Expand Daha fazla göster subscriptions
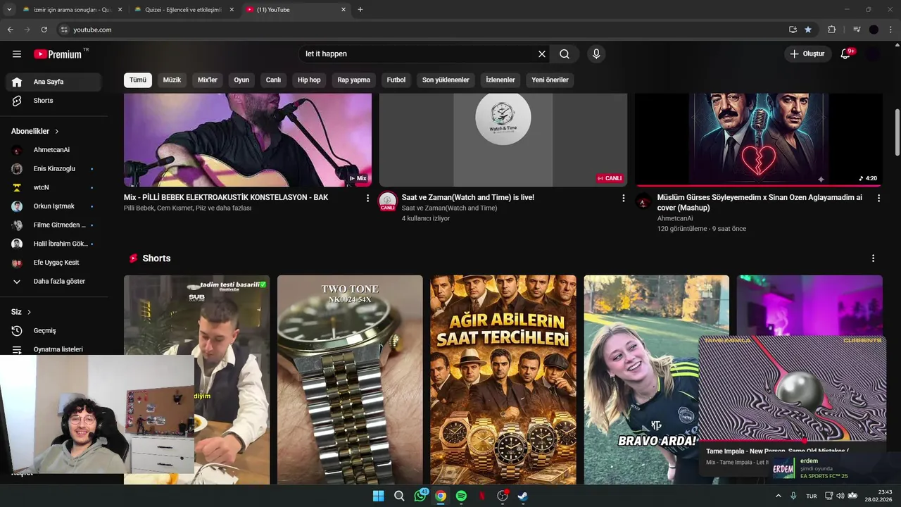The image size is (901, 507). pos(54,282)
